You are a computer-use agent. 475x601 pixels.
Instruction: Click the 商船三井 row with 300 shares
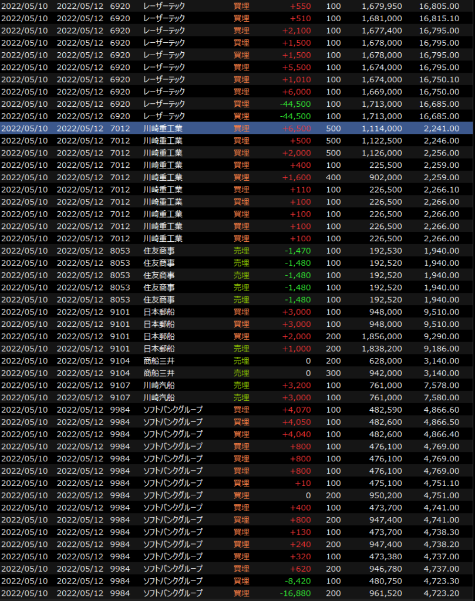click(x=235, y=373)
